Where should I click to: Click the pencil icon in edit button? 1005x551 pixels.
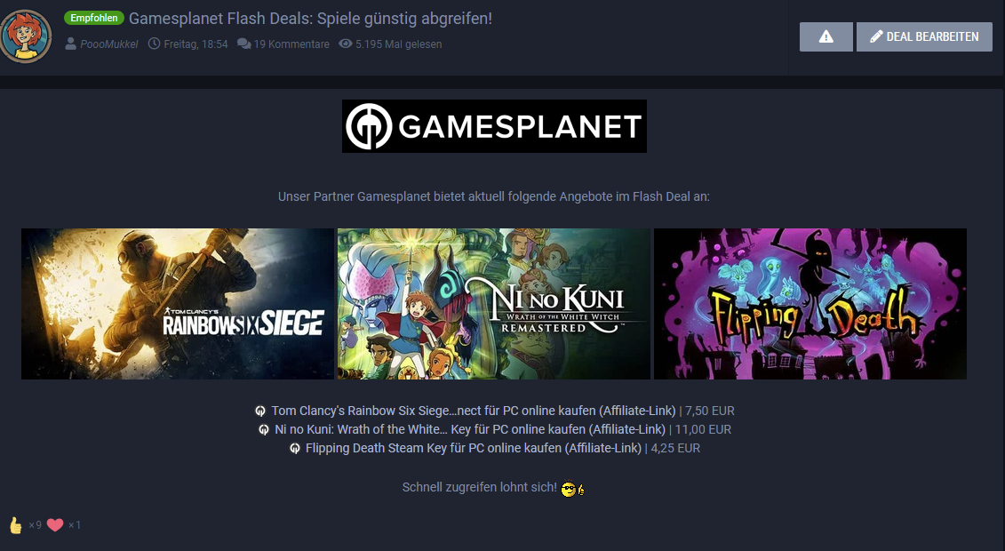pos(876,36)
